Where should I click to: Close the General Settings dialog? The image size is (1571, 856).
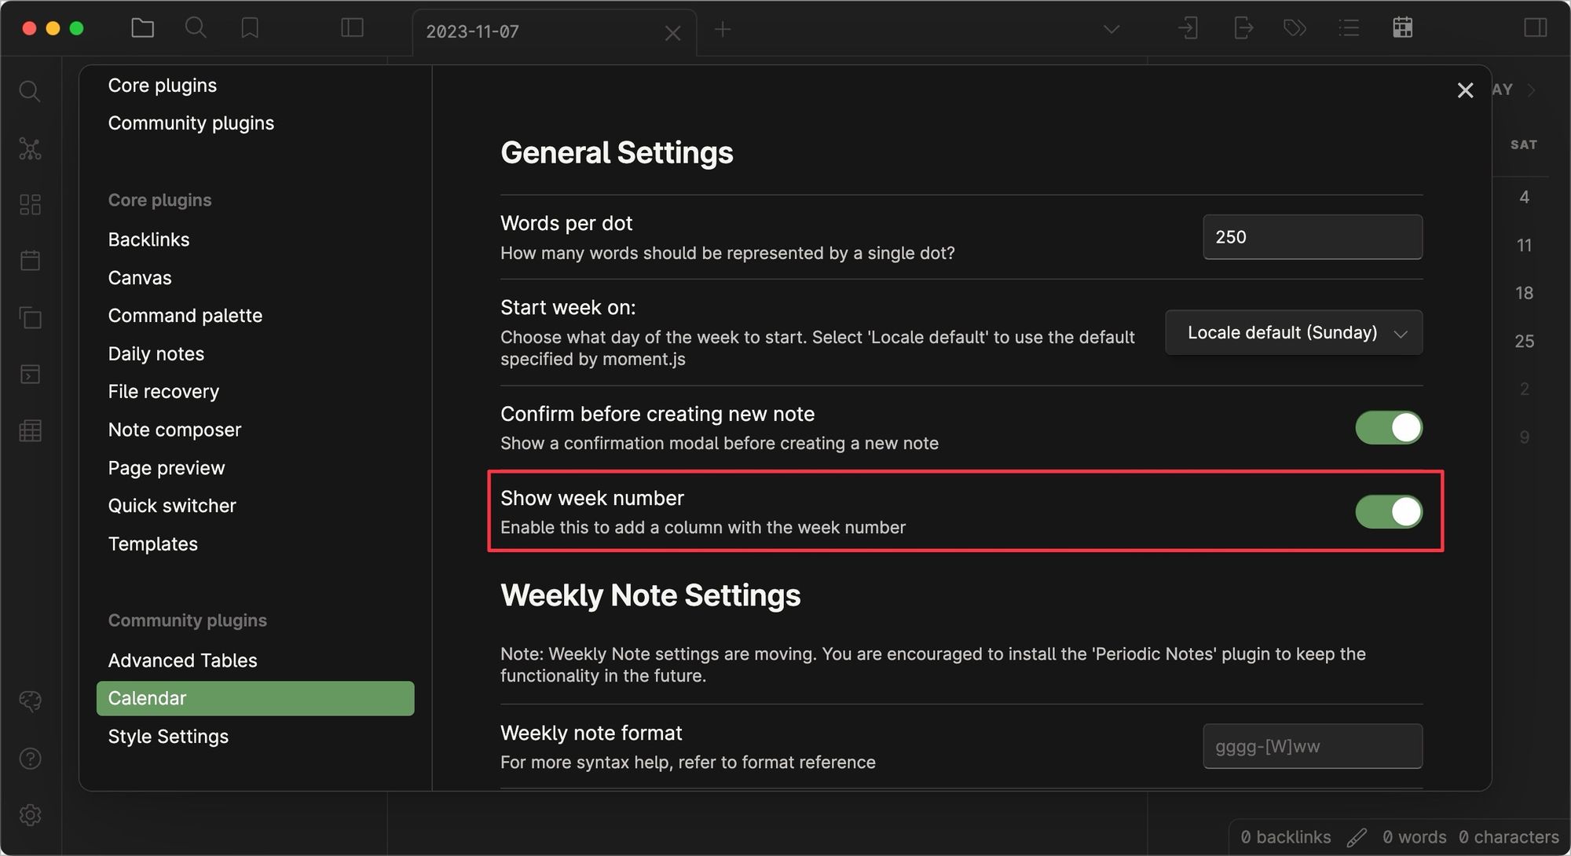tap(1466, 90)
